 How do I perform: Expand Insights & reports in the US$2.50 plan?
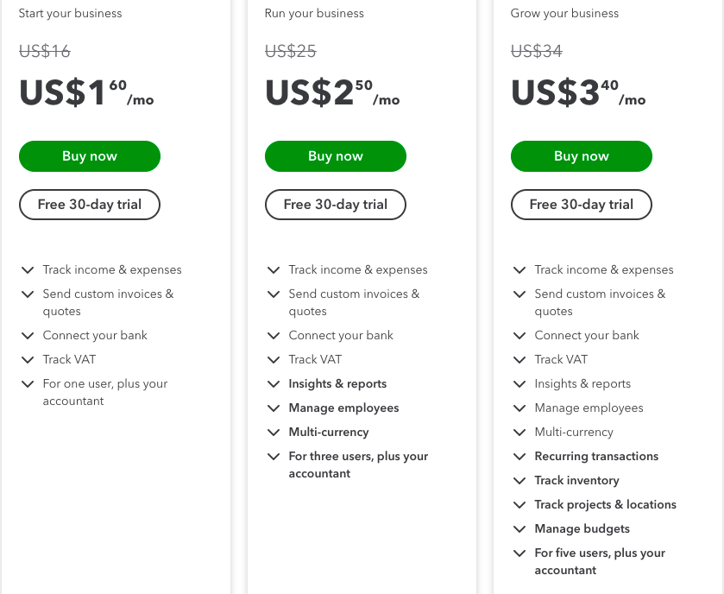pyautogui.click(x=274, y=384)
